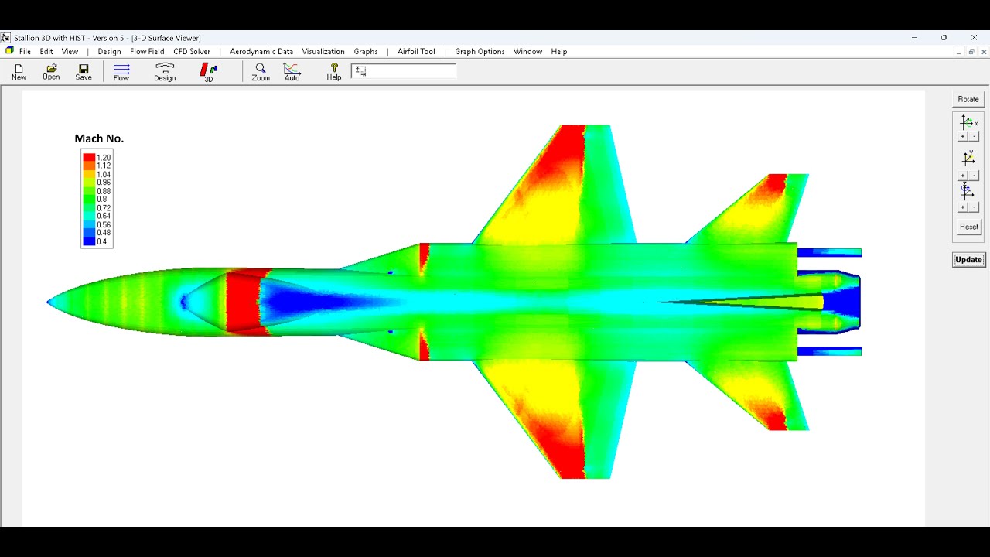This screenshot has width=990, height=557.
Task: Open the Graphs menu
Action: pos(366,52)
